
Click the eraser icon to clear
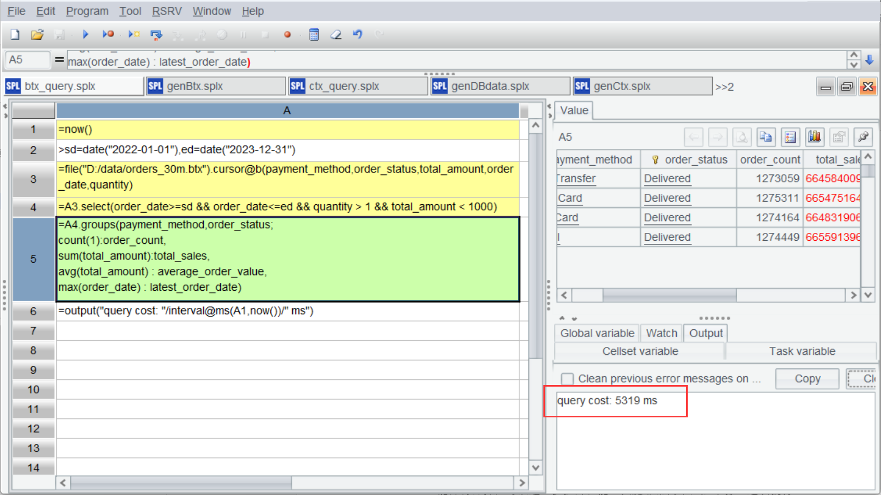(x=336, y=34)
